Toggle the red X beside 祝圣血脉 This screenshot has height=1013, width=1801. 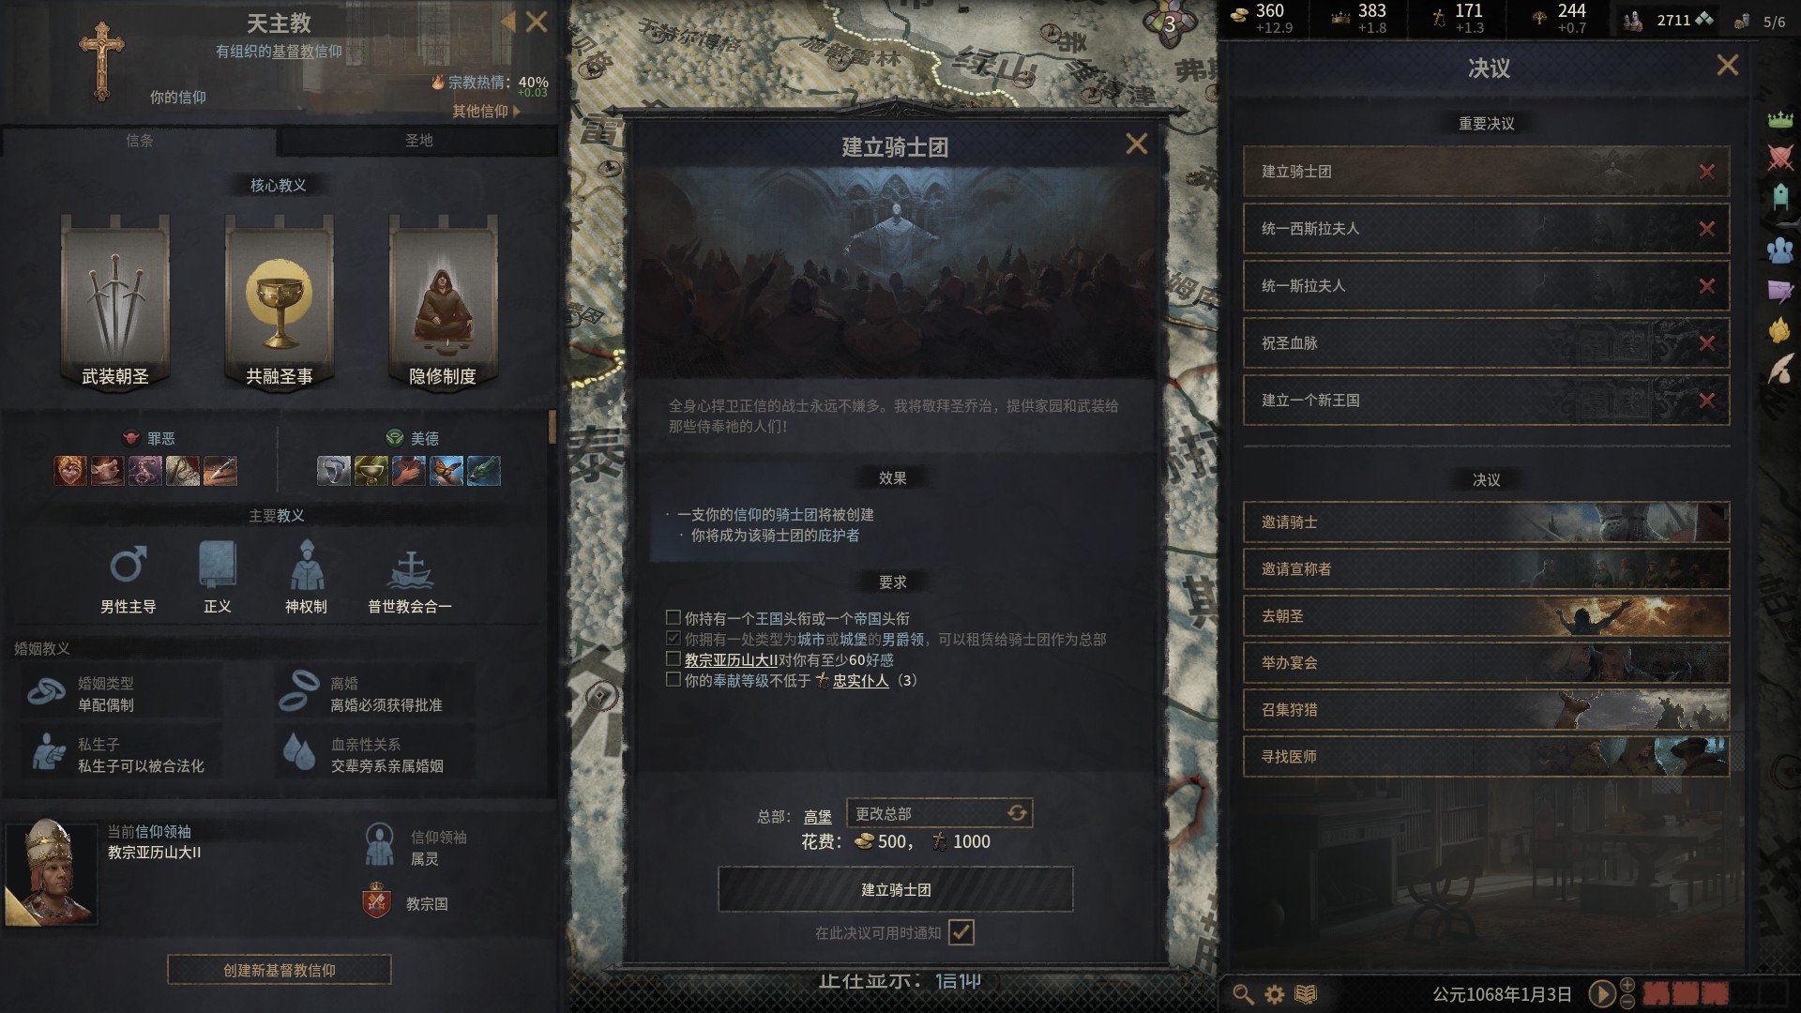pyautogui.click(x=1706, y=343)
